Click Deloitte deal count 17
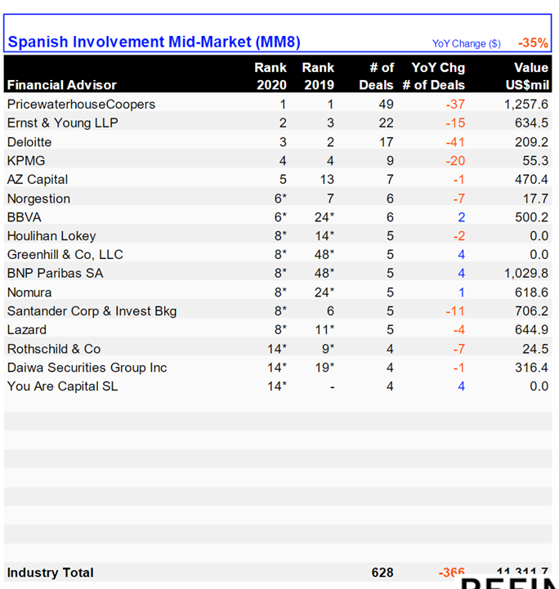 pos(387,142)
